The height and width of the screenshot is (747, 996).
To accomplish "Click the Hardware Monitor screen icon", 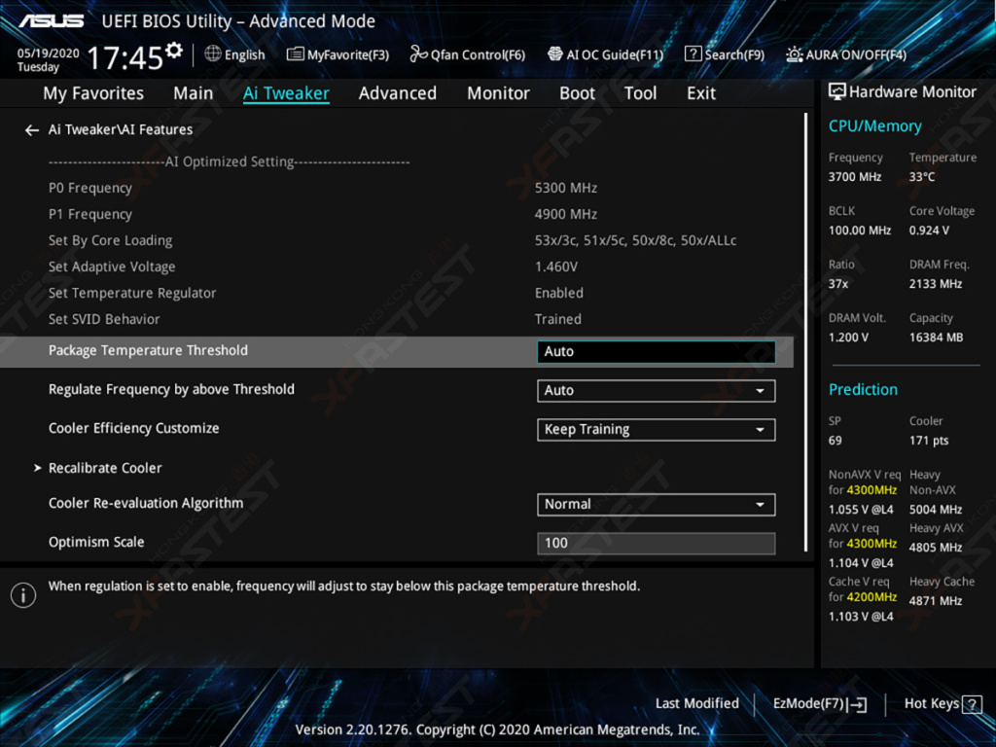I will 837,92.
